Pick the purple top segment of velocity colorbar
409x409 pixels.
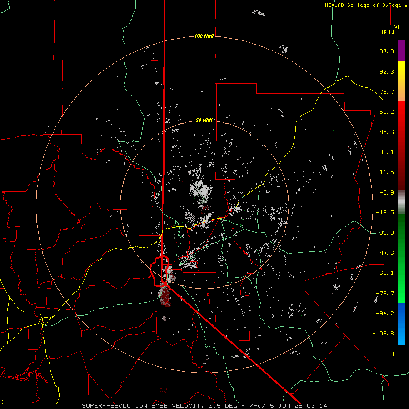click(401, 50)
